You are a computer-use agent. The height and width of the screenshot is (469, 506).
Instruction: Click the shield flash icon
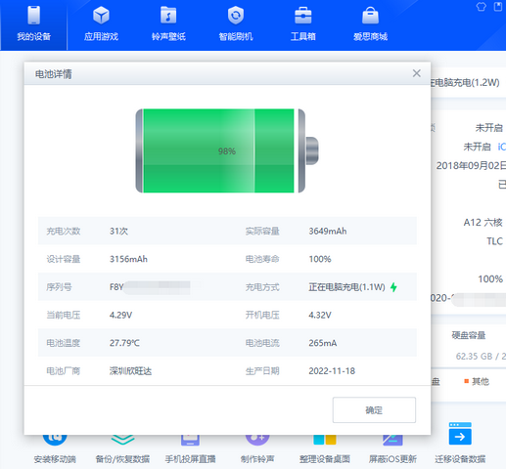236,15
